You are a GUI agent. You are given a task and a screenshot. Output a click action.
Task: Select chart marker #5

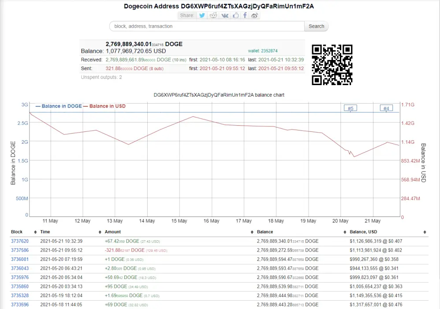pos(351,108)
